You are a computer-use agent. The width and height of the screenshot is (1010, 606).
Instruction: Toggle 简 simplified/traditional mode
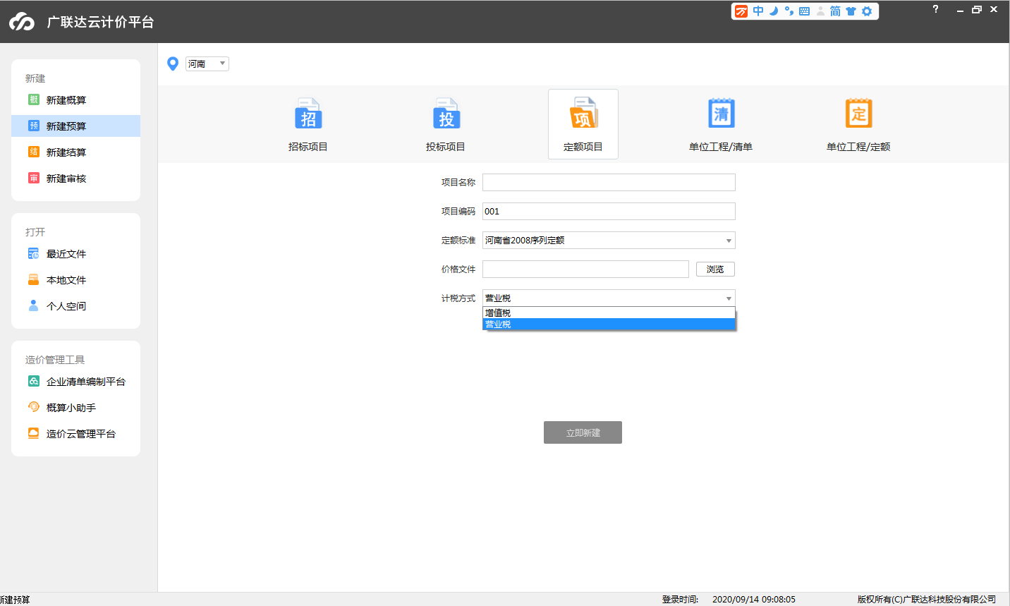pyautogui.click(x=835, y=11)
